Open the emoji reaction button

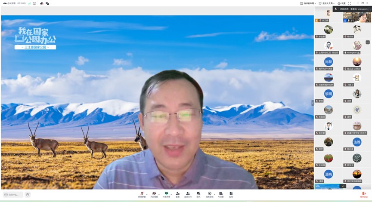(x=28, y=195)
